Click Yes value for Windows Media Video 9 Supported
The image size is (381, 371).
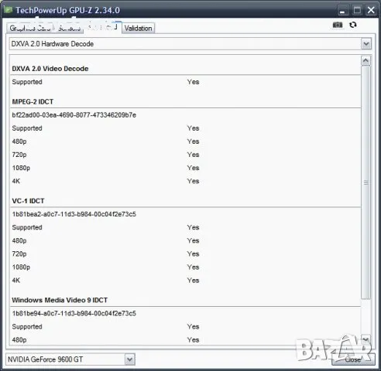pyautogui.click(x=193, y=327)
